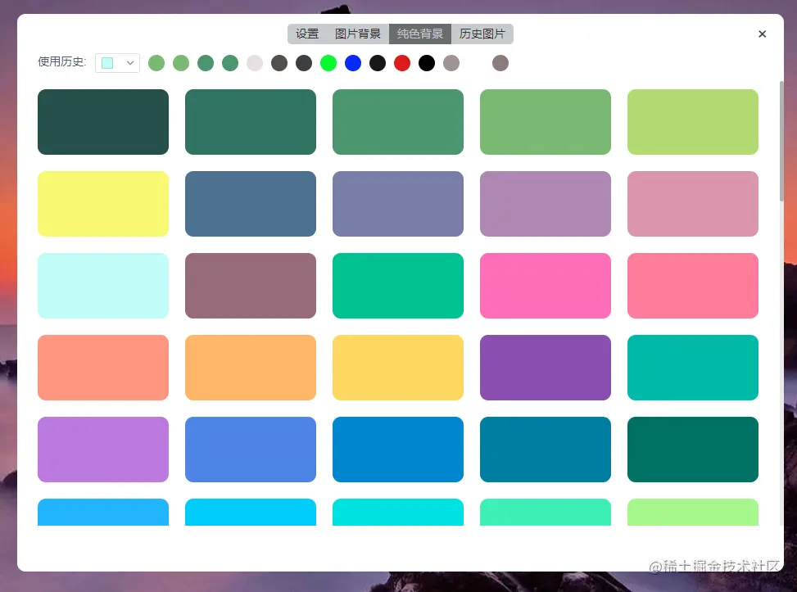
Task: Choose the lavender purple swatch, bottom-left area
Action: 102,449
